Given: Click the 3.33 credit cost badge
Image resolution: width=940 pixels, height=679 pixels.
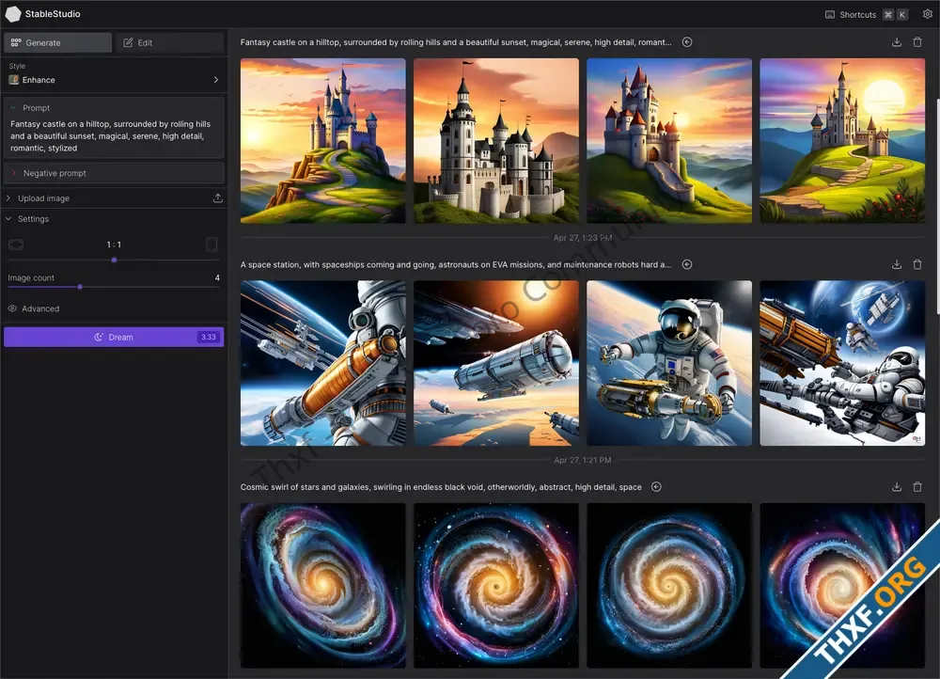Looking at the screenshot, I should pos(209,337).
